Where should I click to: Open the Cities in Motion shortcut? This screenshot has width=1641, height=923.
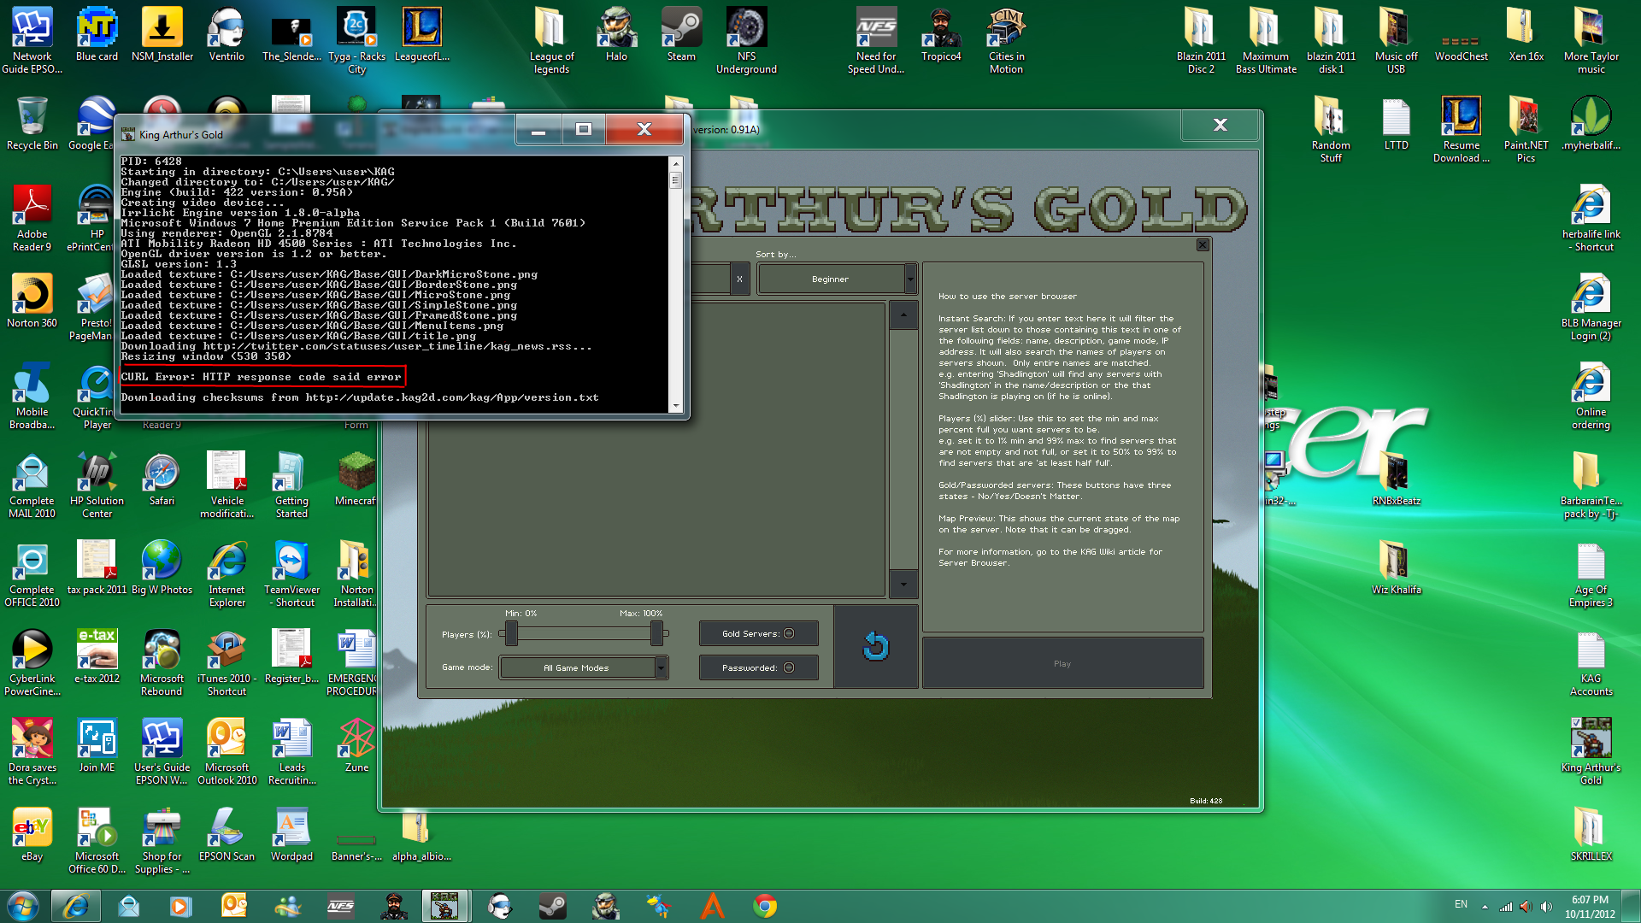click(1006, 39)
